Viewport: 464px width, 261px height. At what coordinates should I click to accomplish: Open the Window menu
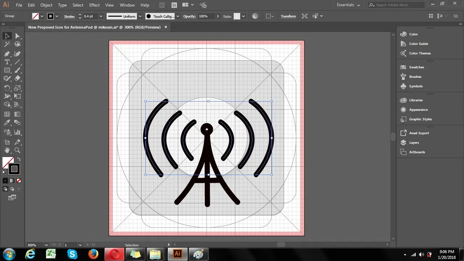(x=127, y=5)
